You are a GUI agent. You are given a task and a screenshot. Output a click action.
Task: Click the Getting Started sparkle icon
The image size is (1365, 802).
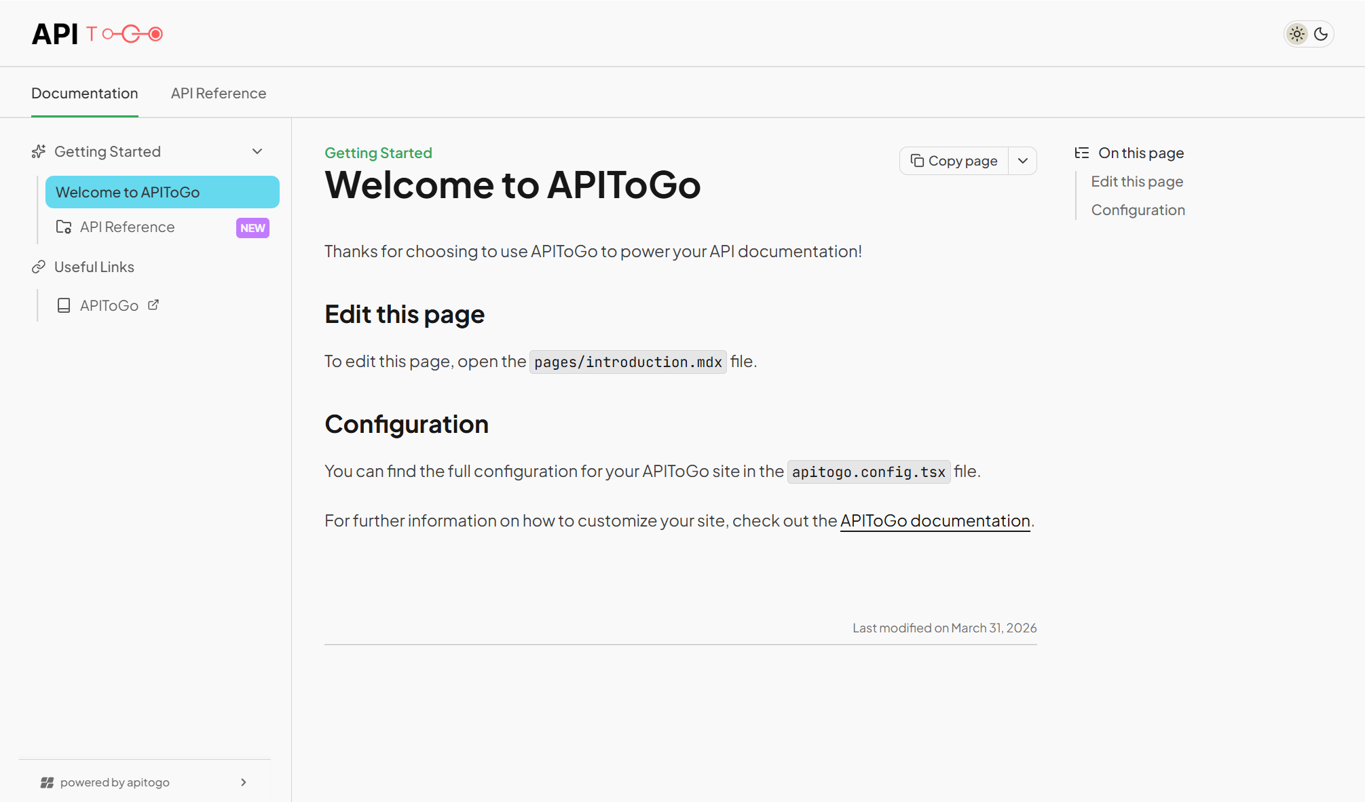[39, 151]
